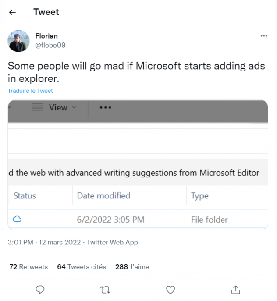Click the cloud status icon in screenshot
This screenshot has height=301, width=277.
pyautogui.click(x=17, y=219)
